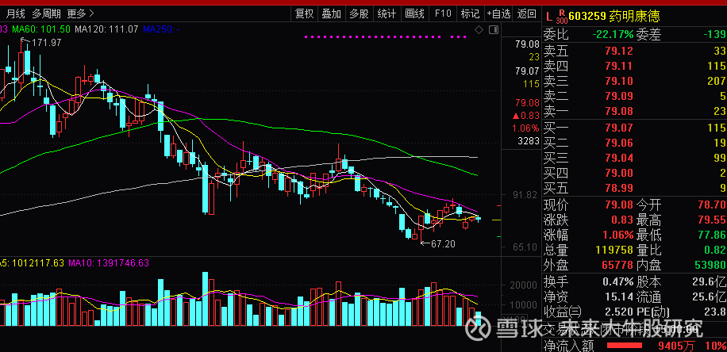Click the 3283 value on price axis
Screen dimensions: 727x352
point(528,141)
